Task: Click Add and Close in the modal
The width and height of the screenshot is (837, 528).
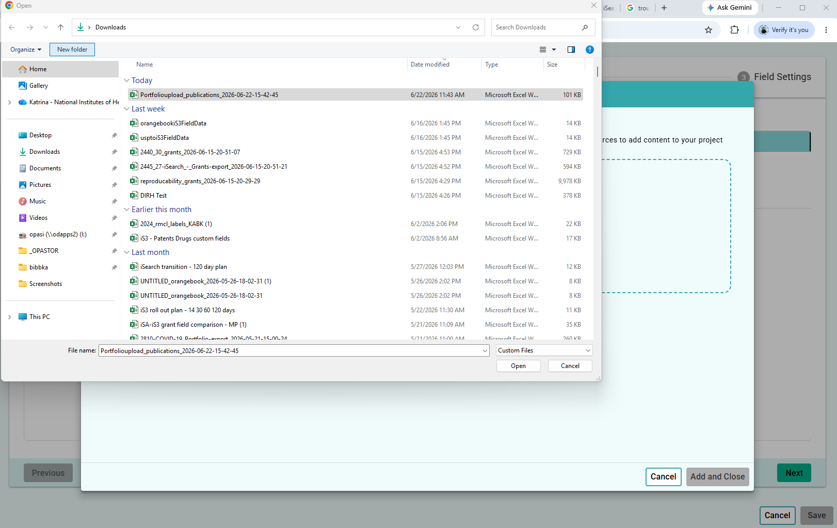Action: [718, 477]
